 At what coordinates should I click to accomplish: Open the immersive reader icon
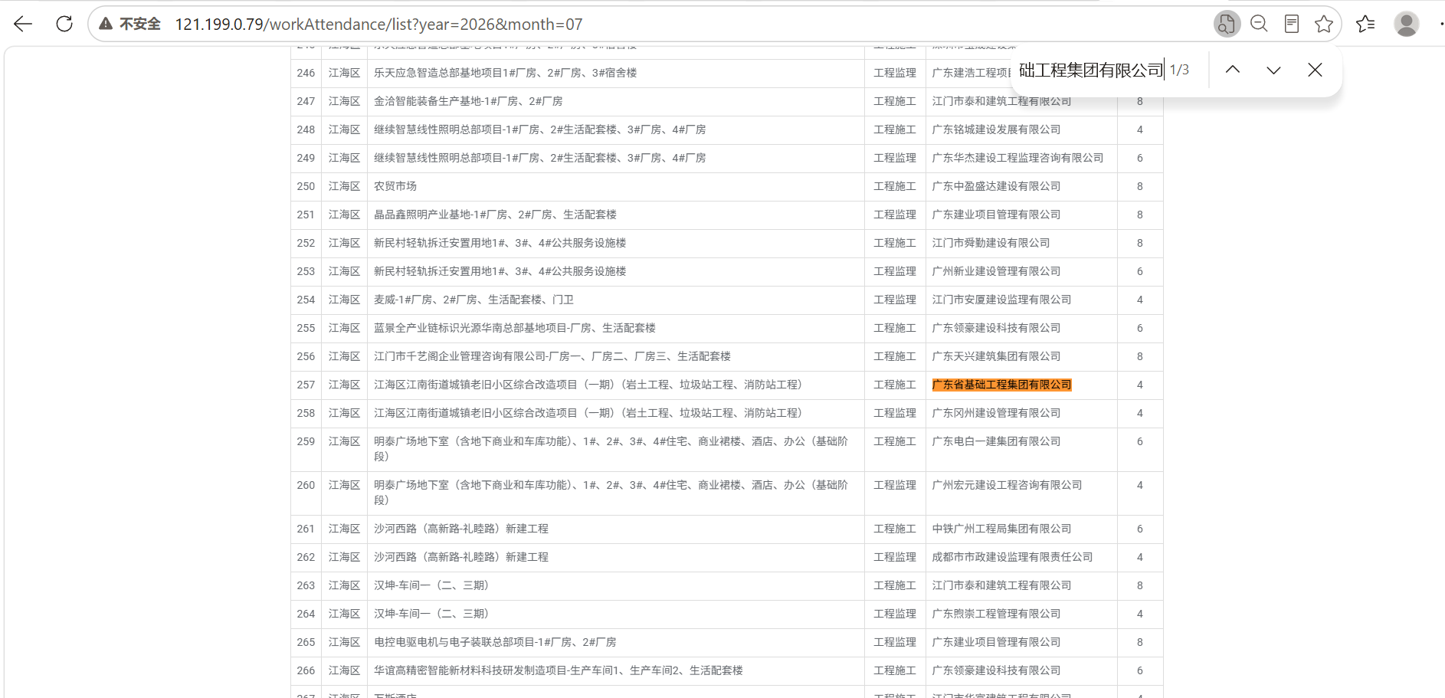pos(1292,24)
